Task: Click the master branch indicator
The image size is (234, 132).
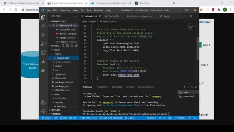Action: [x=46, y=118]
